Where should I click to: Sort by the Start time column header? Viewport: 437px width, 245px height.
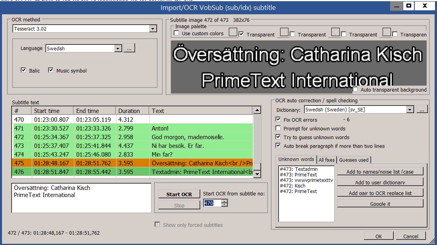point(52,111)
